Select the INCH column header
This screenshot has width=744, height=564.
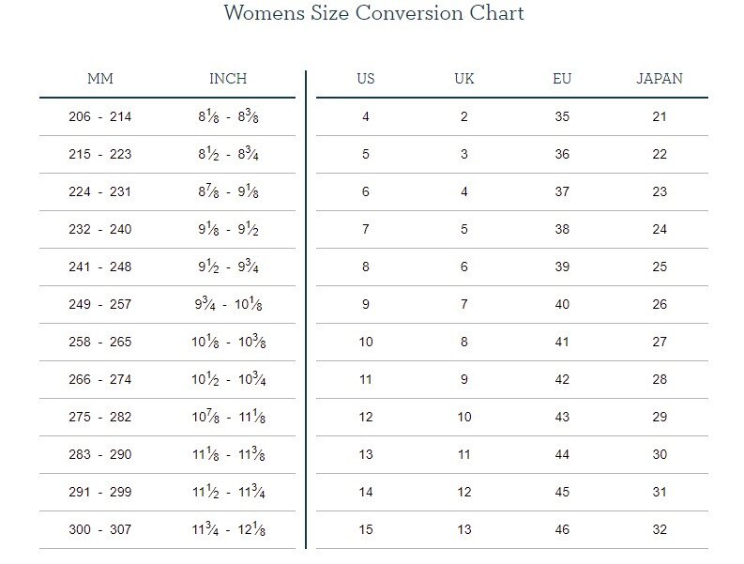(x=228, y=79)
